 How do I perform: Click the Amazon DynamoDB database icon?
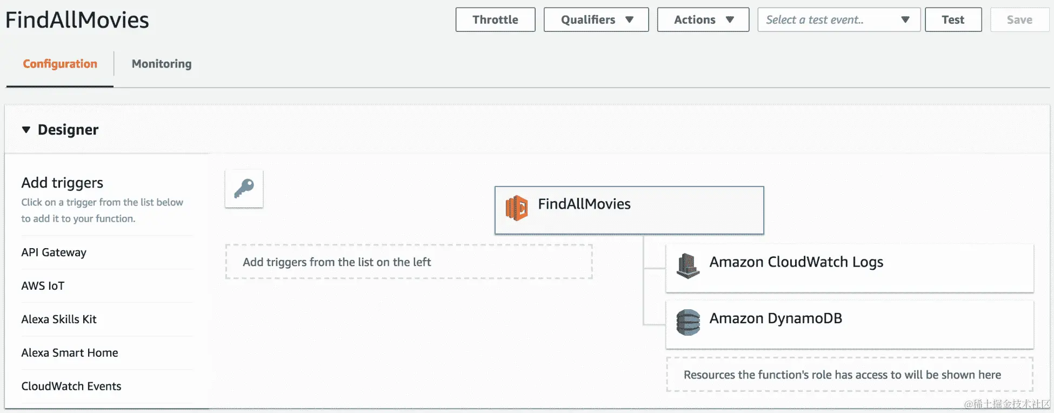[688, 322]
